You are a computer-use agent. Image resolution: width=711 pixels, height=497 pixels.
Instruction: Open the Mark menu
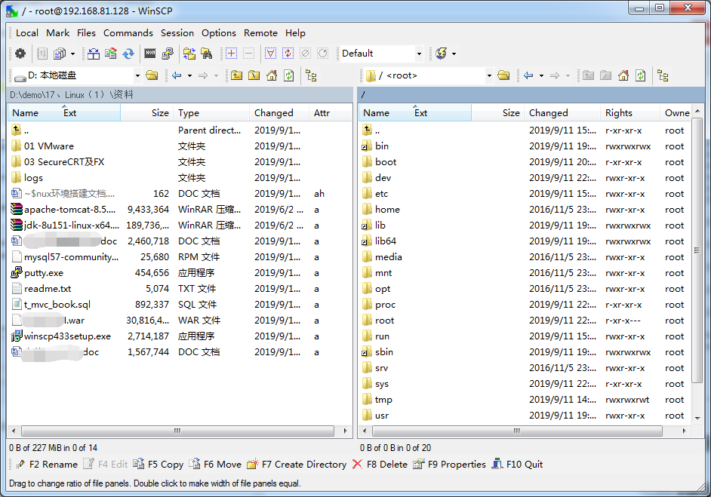click(x=57, y=33)
